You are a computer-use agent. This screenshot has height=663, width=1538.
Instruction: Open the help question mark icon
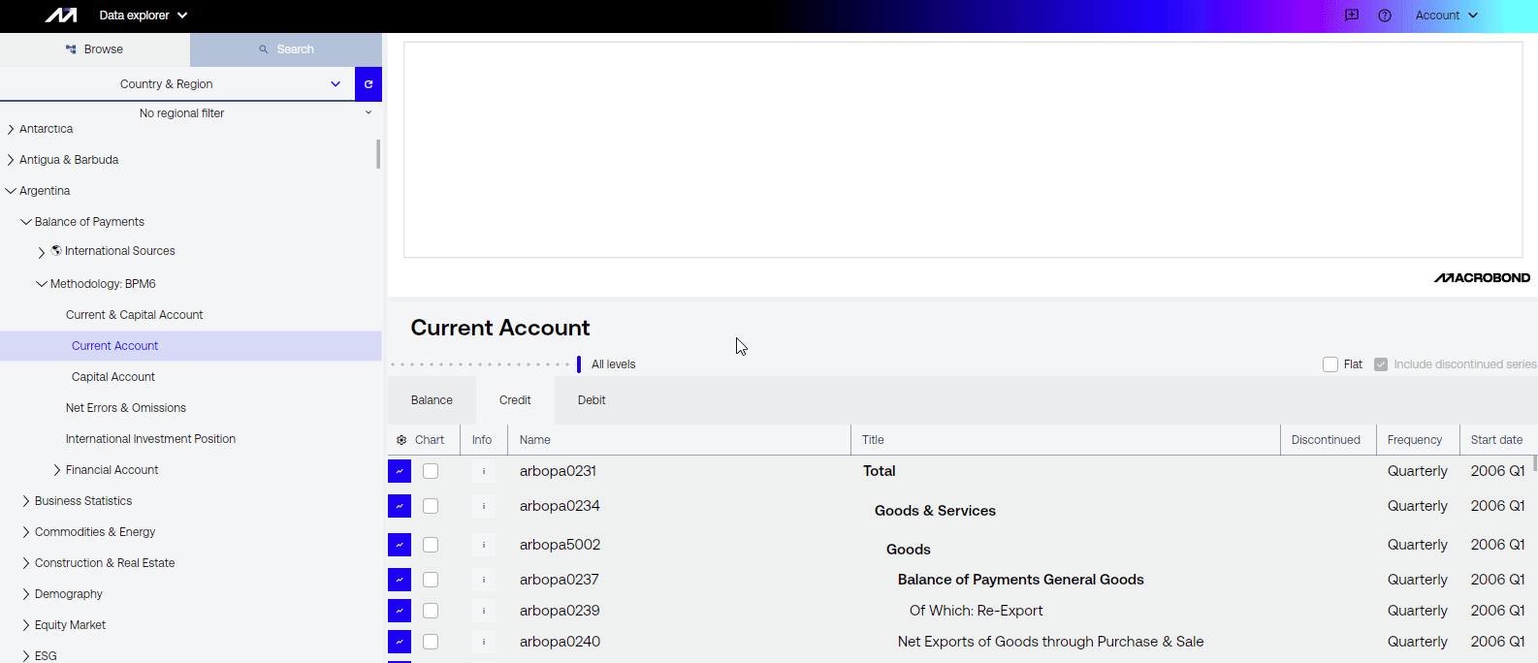pyautogui.click(x=1385, y=16)
